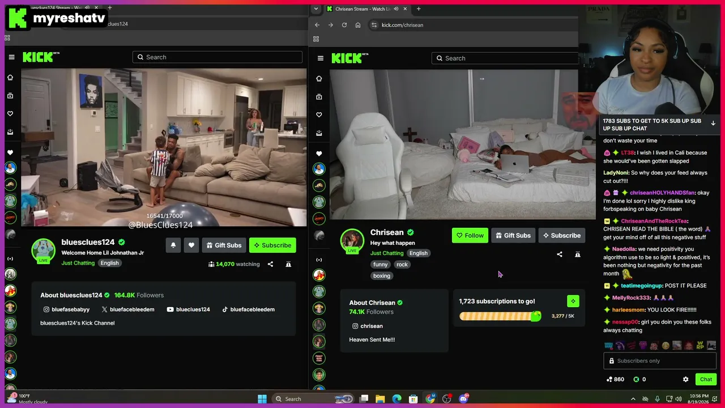The height and width of the screenshot is (408, 725).
Task: Collapse the pinned sub goal message in chat
Action: click(x=713, y=123)
